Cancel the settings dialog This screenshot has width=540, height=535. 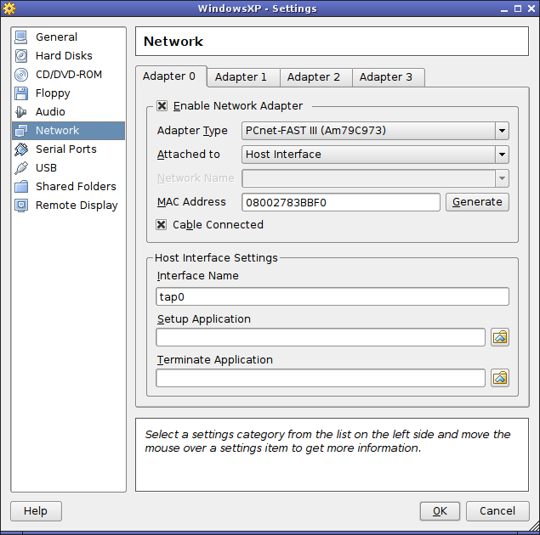(497, 511)
